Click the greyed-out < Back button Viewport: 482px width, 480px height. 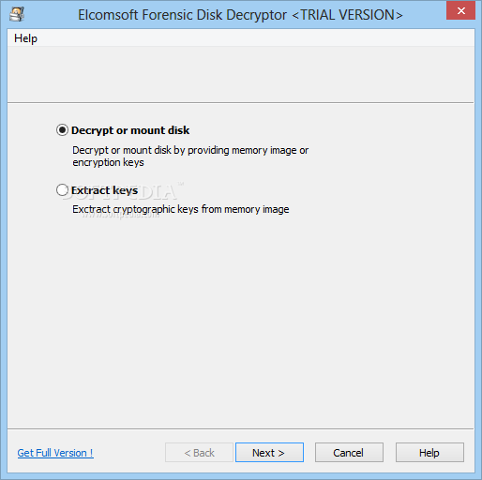(199, 452)
